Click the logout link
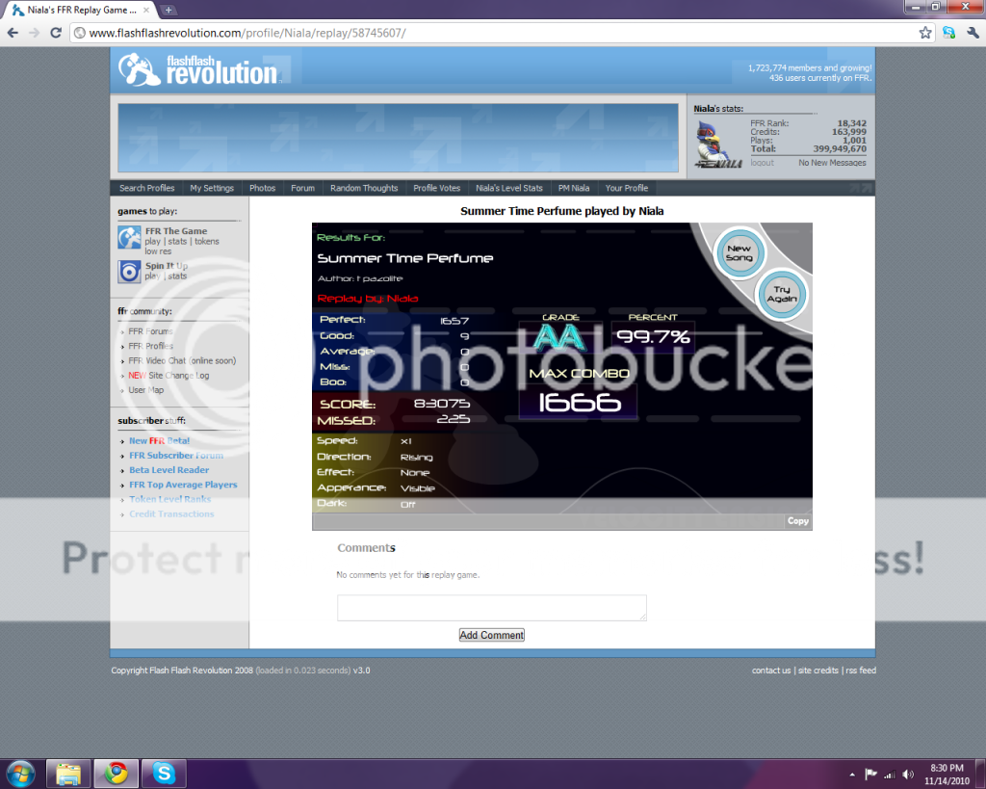This screenshot has width=986, height=789. coord(762,163)
